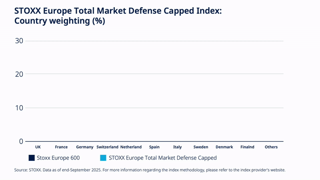Screen dimensions: 320x180
Task: Select the Germany axis label
Action: point(85,147)
